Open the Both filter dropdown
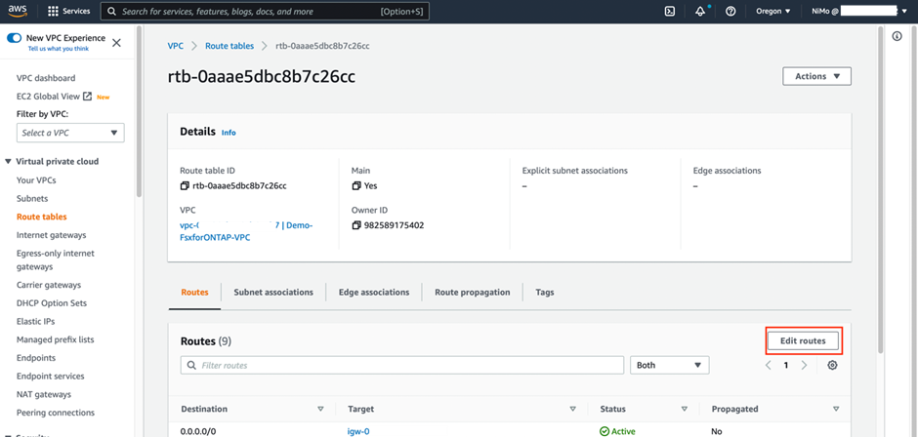This screenshot has height=437, width=918. [670, 365]
